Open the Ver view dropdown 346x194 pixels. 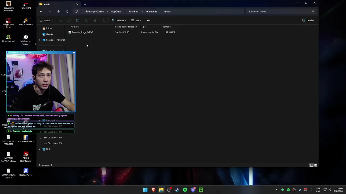136,20
